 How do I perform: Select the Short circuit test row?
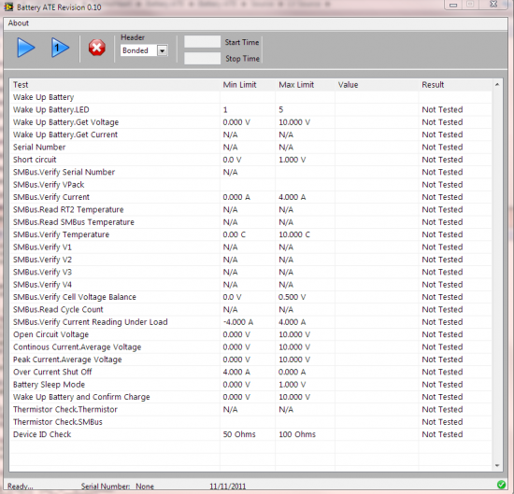(x=250, y=160)
